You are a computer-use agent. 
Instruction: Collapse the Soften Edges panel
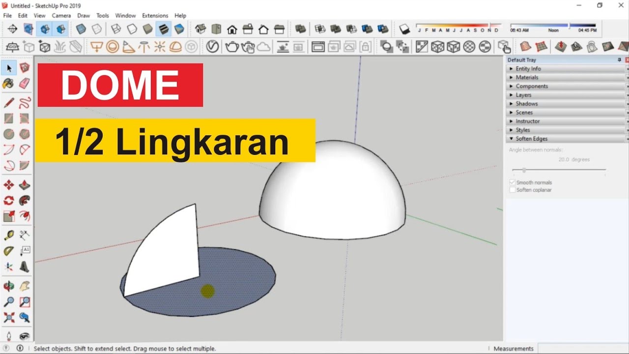pos(567,139)
